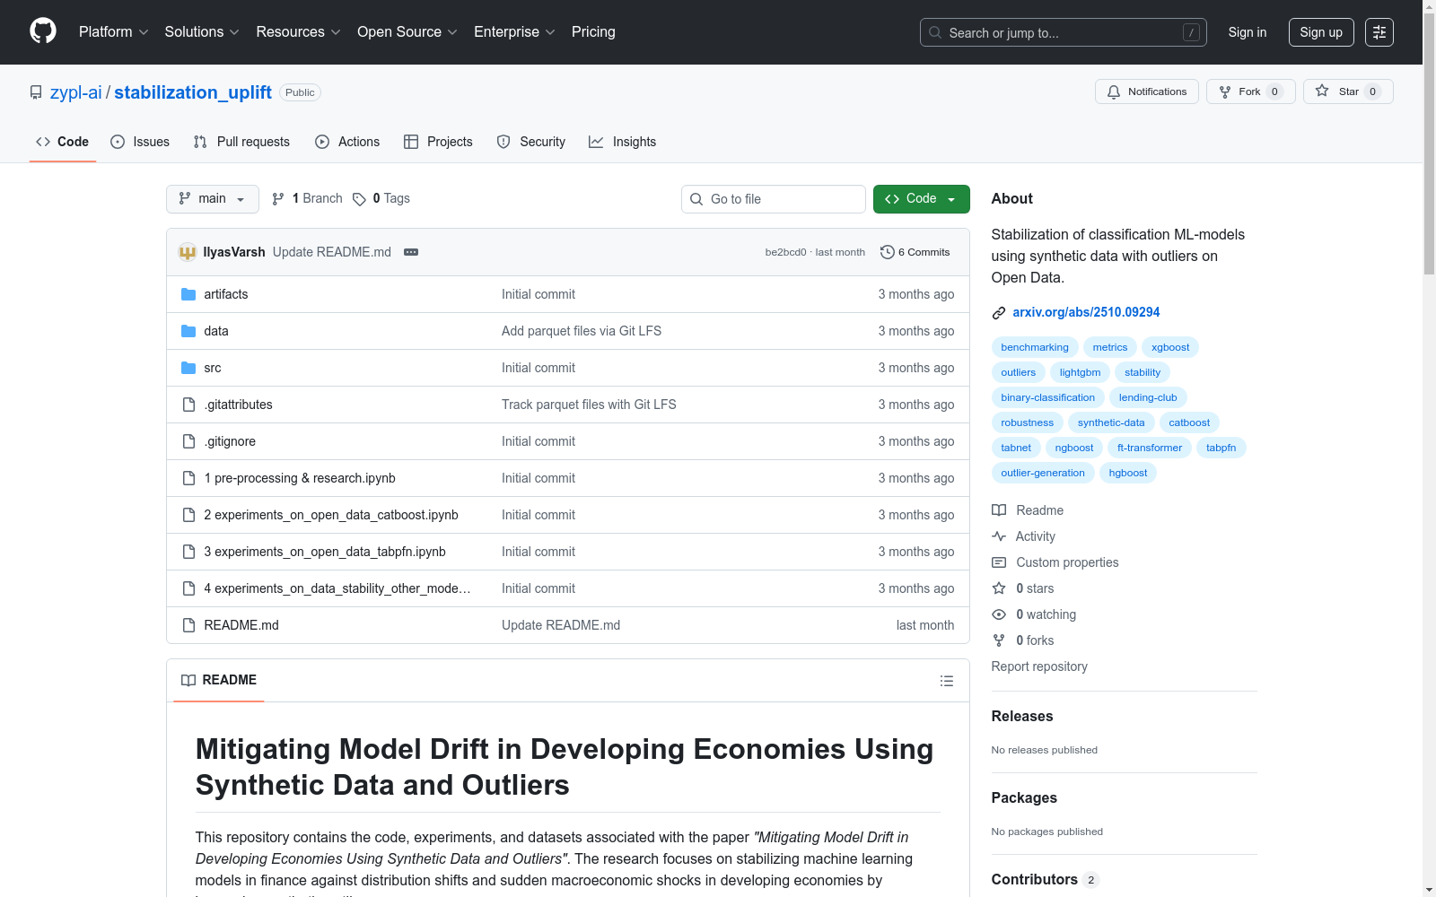Click the link icon beside arxiv URL

coord(998,313)
